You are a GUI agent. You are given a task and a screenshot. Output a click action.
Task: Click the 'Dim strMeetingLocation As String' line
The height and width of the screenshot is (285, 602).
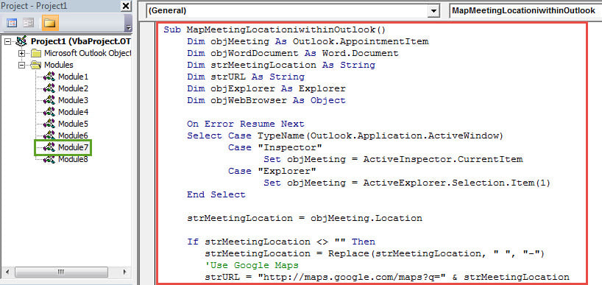pyautogui.click(x=281, y=65)
